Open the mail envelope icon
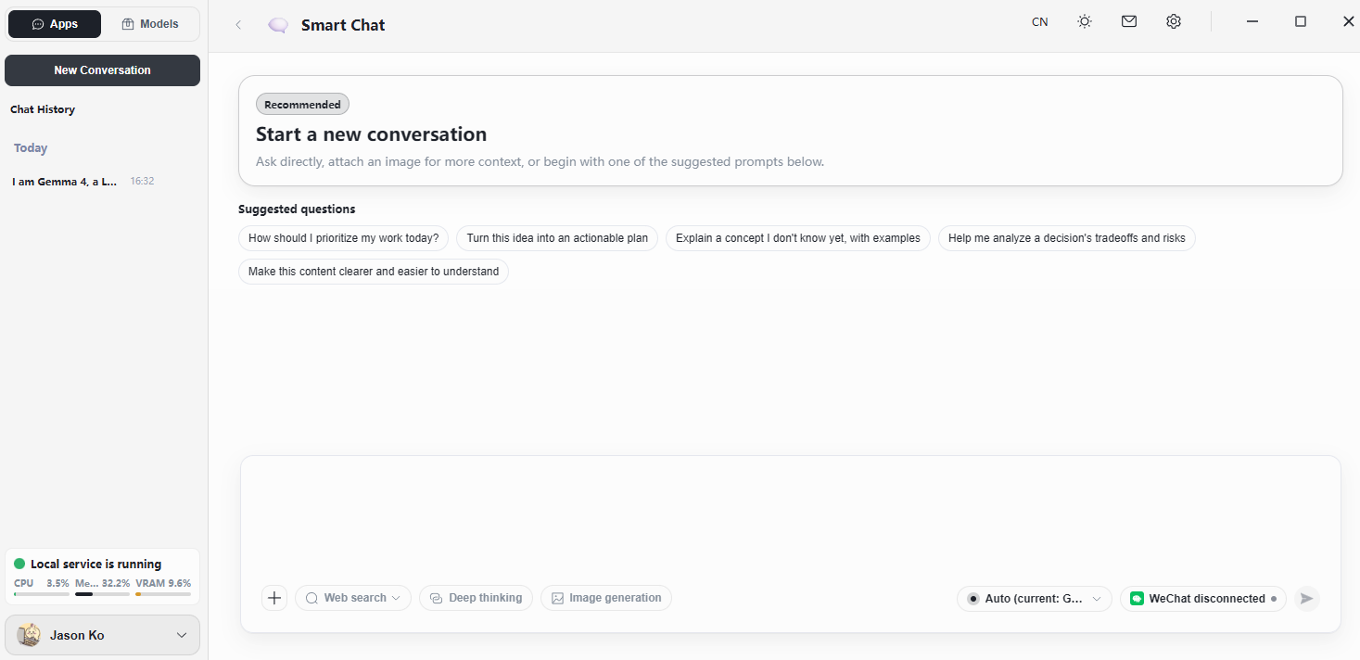Image resolution: width=1360 pixels, height=660 pixels. pyautogui.click(x=1129, y=21)
